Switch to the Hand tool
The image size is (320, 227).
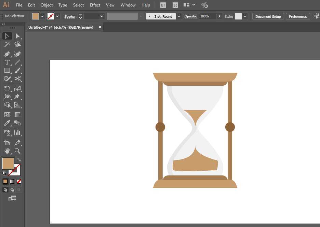pyautogui.click(x=7, y=151)
